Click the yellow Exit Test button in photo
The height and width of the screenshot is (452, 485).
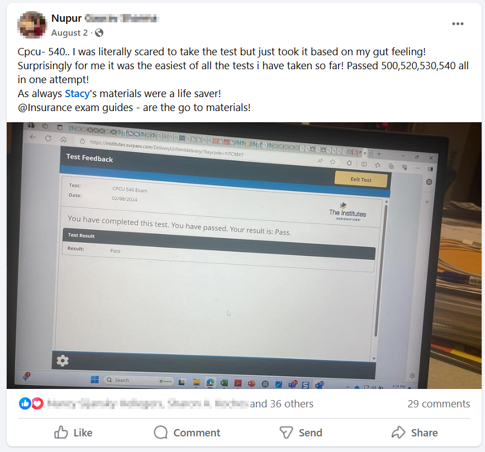pos(361,180)
